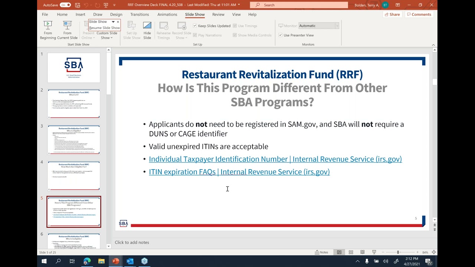The height and width of the screenshot is (267, 475).
Task: Toggle the Play Narrations checkbox
Action: tap(195, 35)
